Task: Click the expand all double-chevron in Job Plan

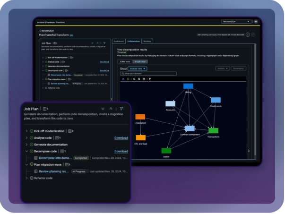Action: (x=103, y=109)
